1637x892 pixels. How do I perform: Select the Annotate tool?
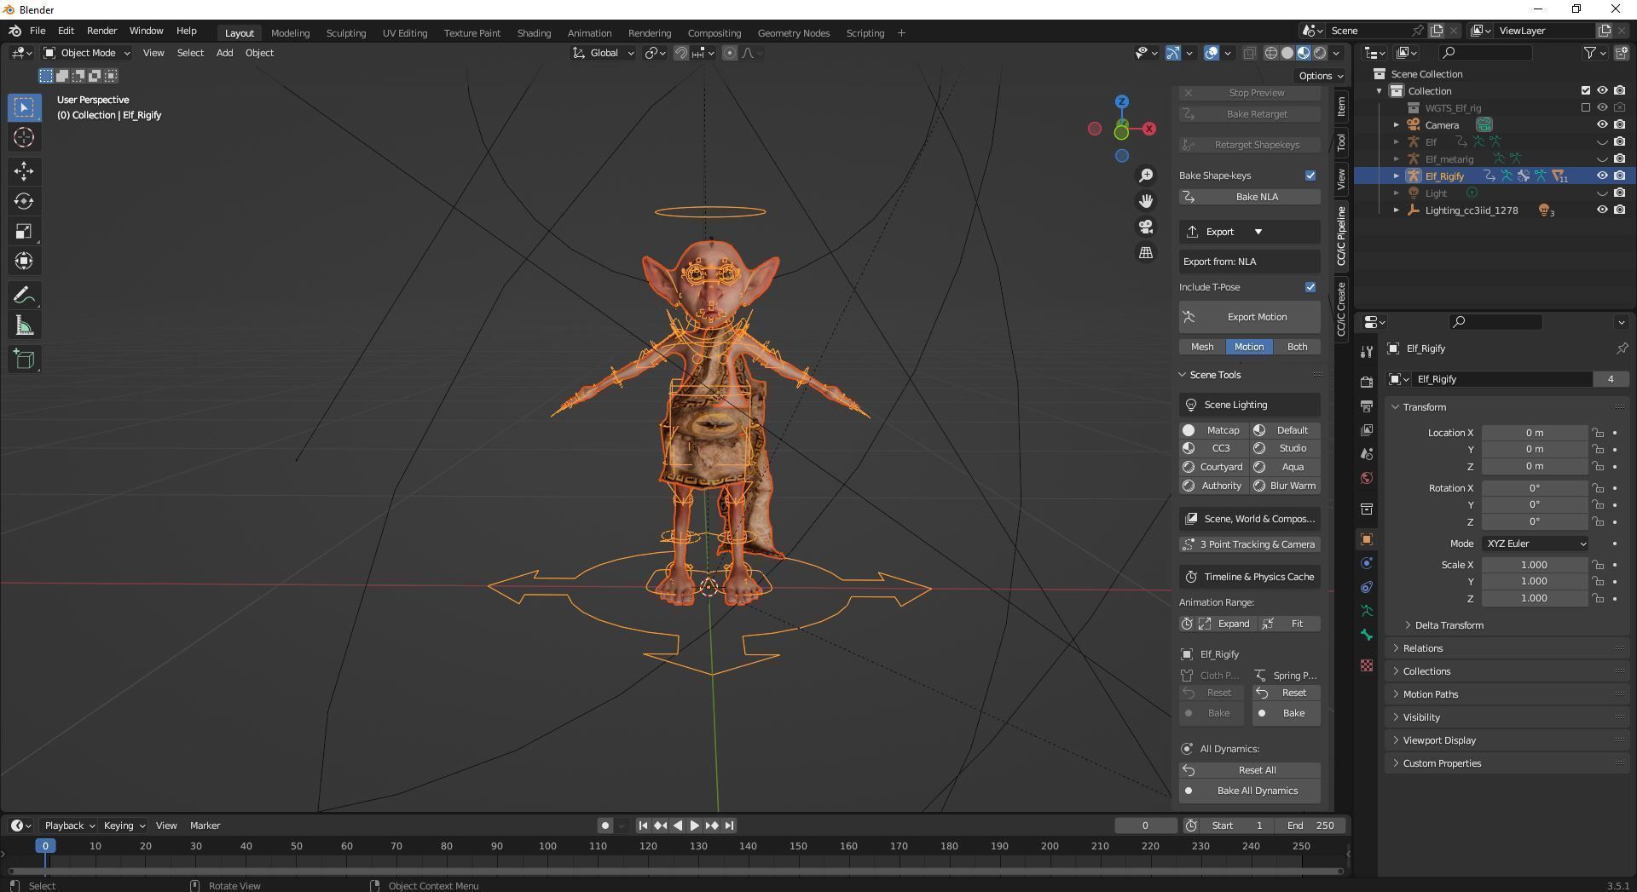tap(24, 296)
